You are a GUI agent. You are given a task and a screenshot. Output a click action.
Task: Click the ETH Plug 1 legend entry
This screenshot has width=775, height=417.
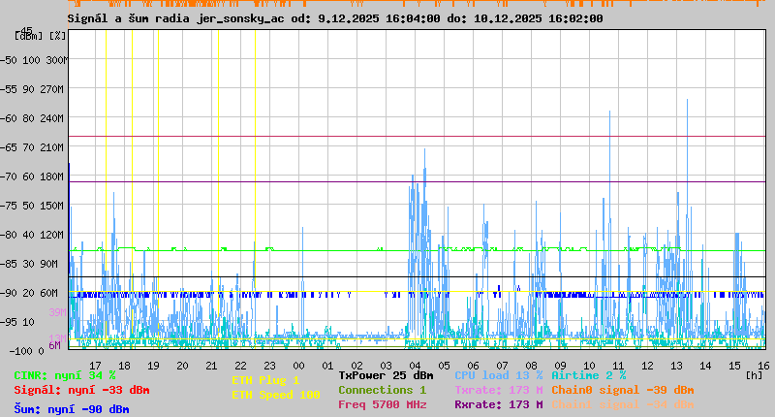point(265,380)
